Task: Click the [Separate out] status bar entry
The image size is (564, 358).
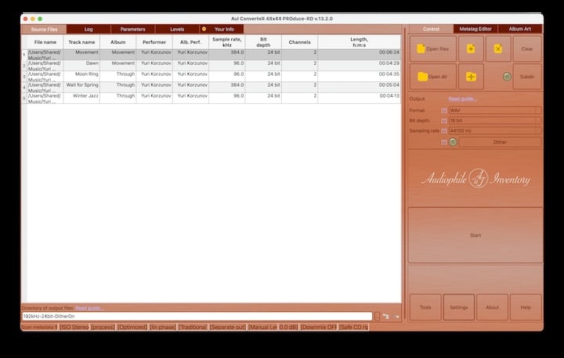Action: tap(228, 327)
